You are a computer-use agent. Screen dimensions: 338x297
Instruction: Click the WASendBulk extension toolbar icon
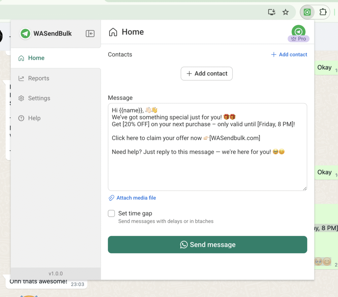click(307, 12)
